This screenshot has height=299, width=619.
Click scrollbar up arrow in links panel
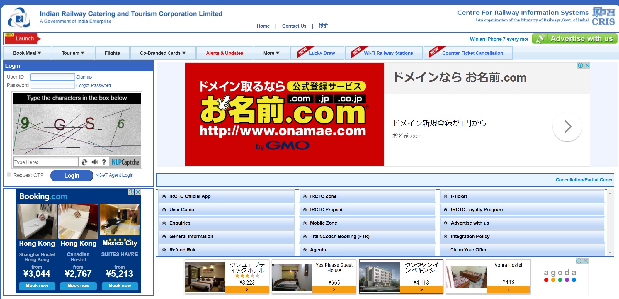pyautogui.click(x=610, y=193)
